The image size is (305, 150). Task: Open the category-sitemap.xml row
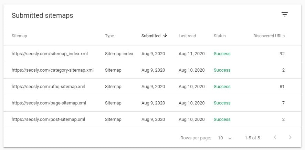click(x=52, y=70)
